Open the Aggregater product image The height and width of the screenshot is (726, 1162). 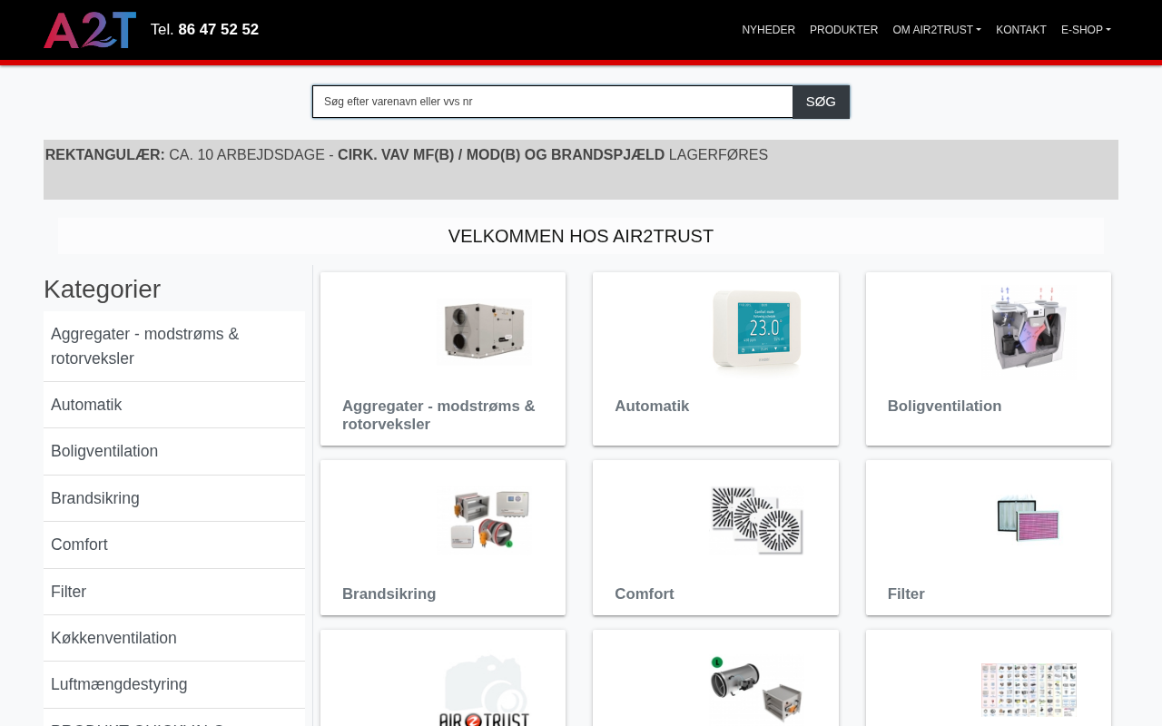484,331
